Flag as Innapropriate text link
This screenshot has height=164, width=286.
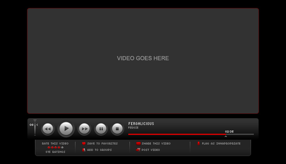[221, 144]
